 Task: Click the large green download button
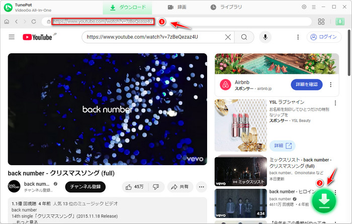click(324, 201)
